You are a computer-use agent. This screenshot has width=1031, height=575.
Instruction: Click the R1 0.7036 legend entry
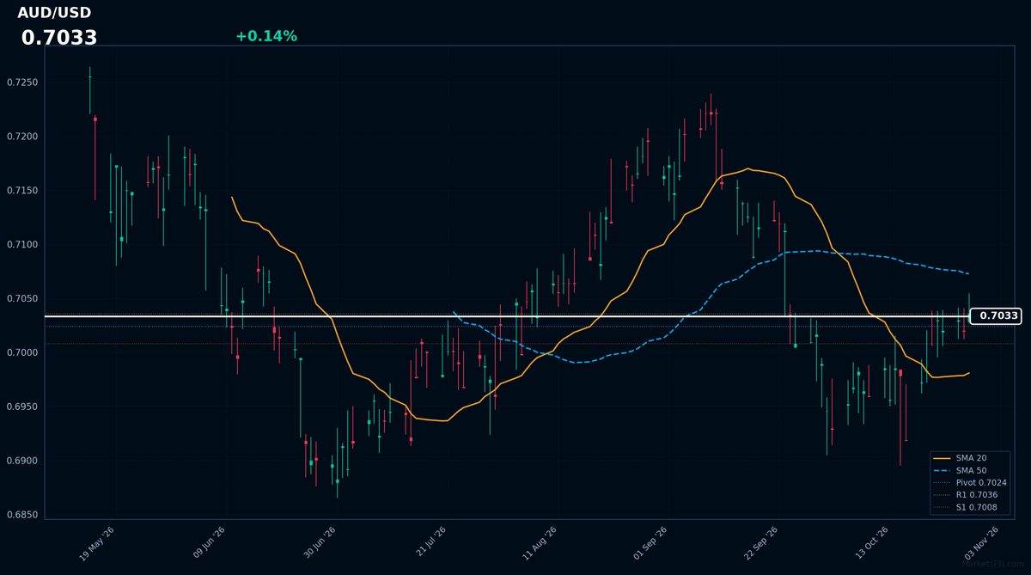point(971,495)
